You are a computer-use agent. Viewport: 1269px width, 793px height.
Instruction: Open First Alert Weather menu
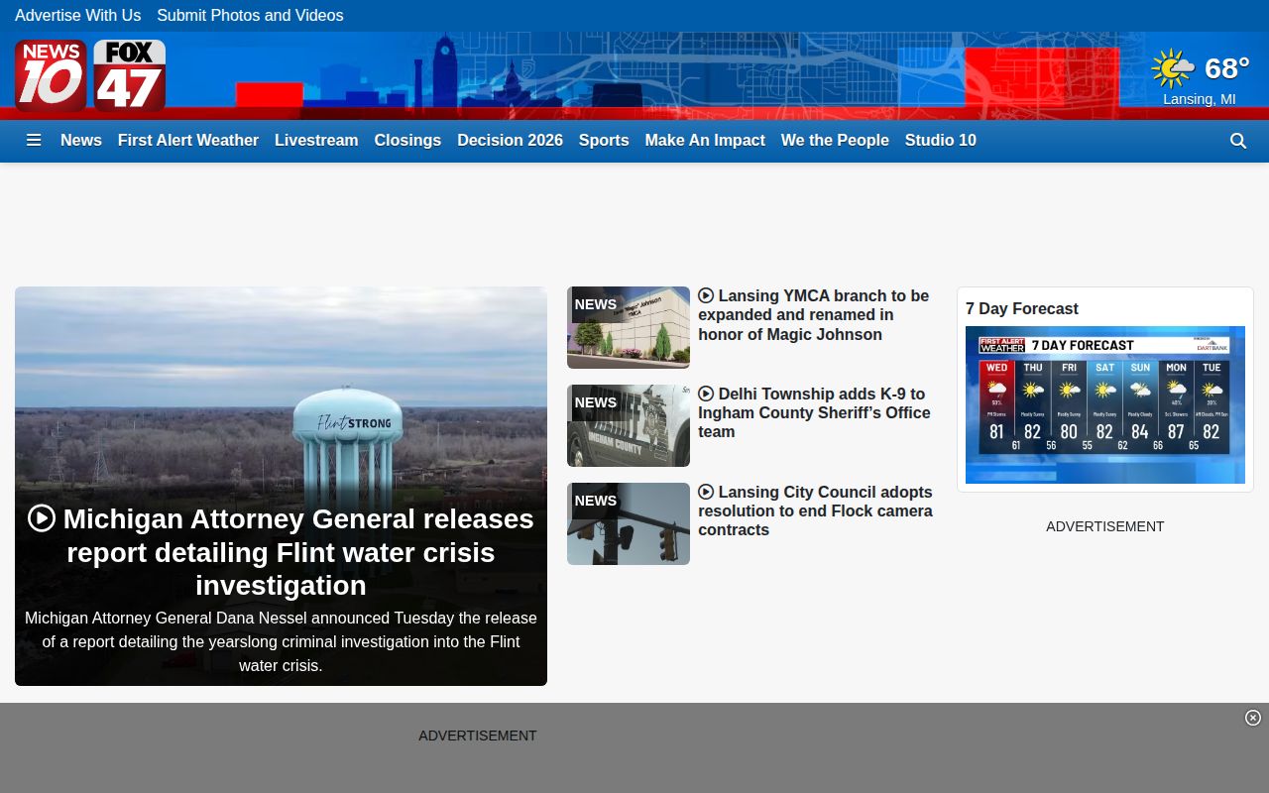pyautogui.click(x=188, y=140)
